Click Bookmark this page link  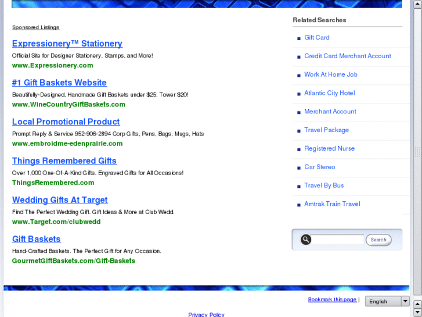click(x=333, y=300)
